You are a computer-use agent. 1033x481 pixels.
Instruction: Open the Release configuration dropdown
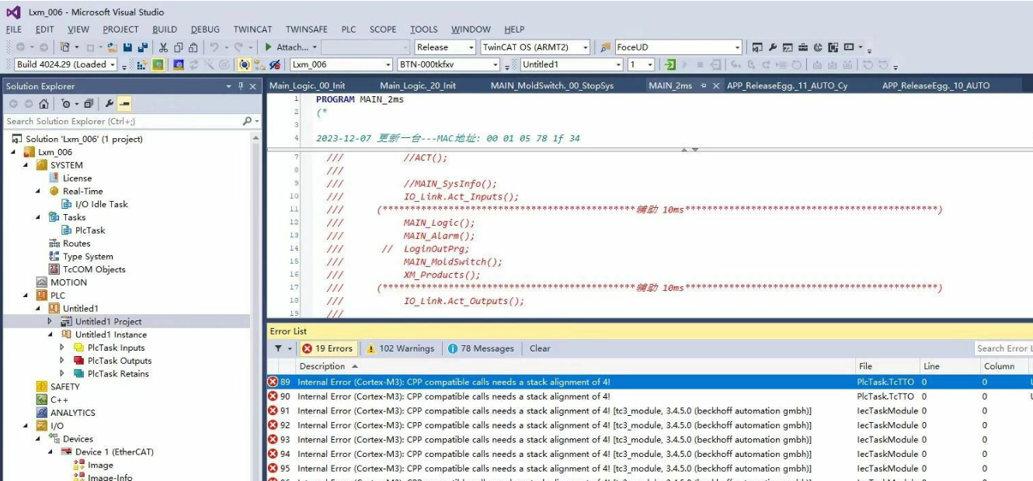[445, 47]
